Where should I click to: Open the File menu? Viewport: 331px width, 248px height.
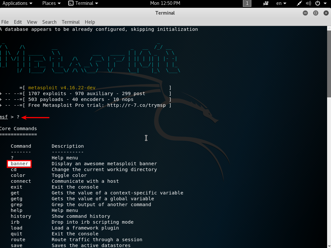tap(5, 22)
